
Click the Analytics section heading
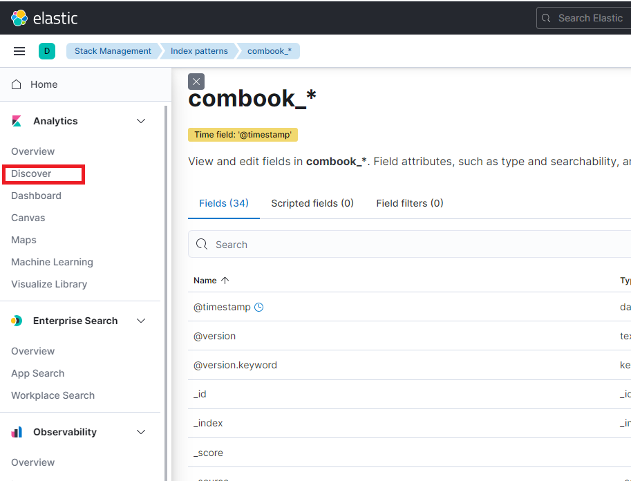pyautogui.click(x=55, y=121)
